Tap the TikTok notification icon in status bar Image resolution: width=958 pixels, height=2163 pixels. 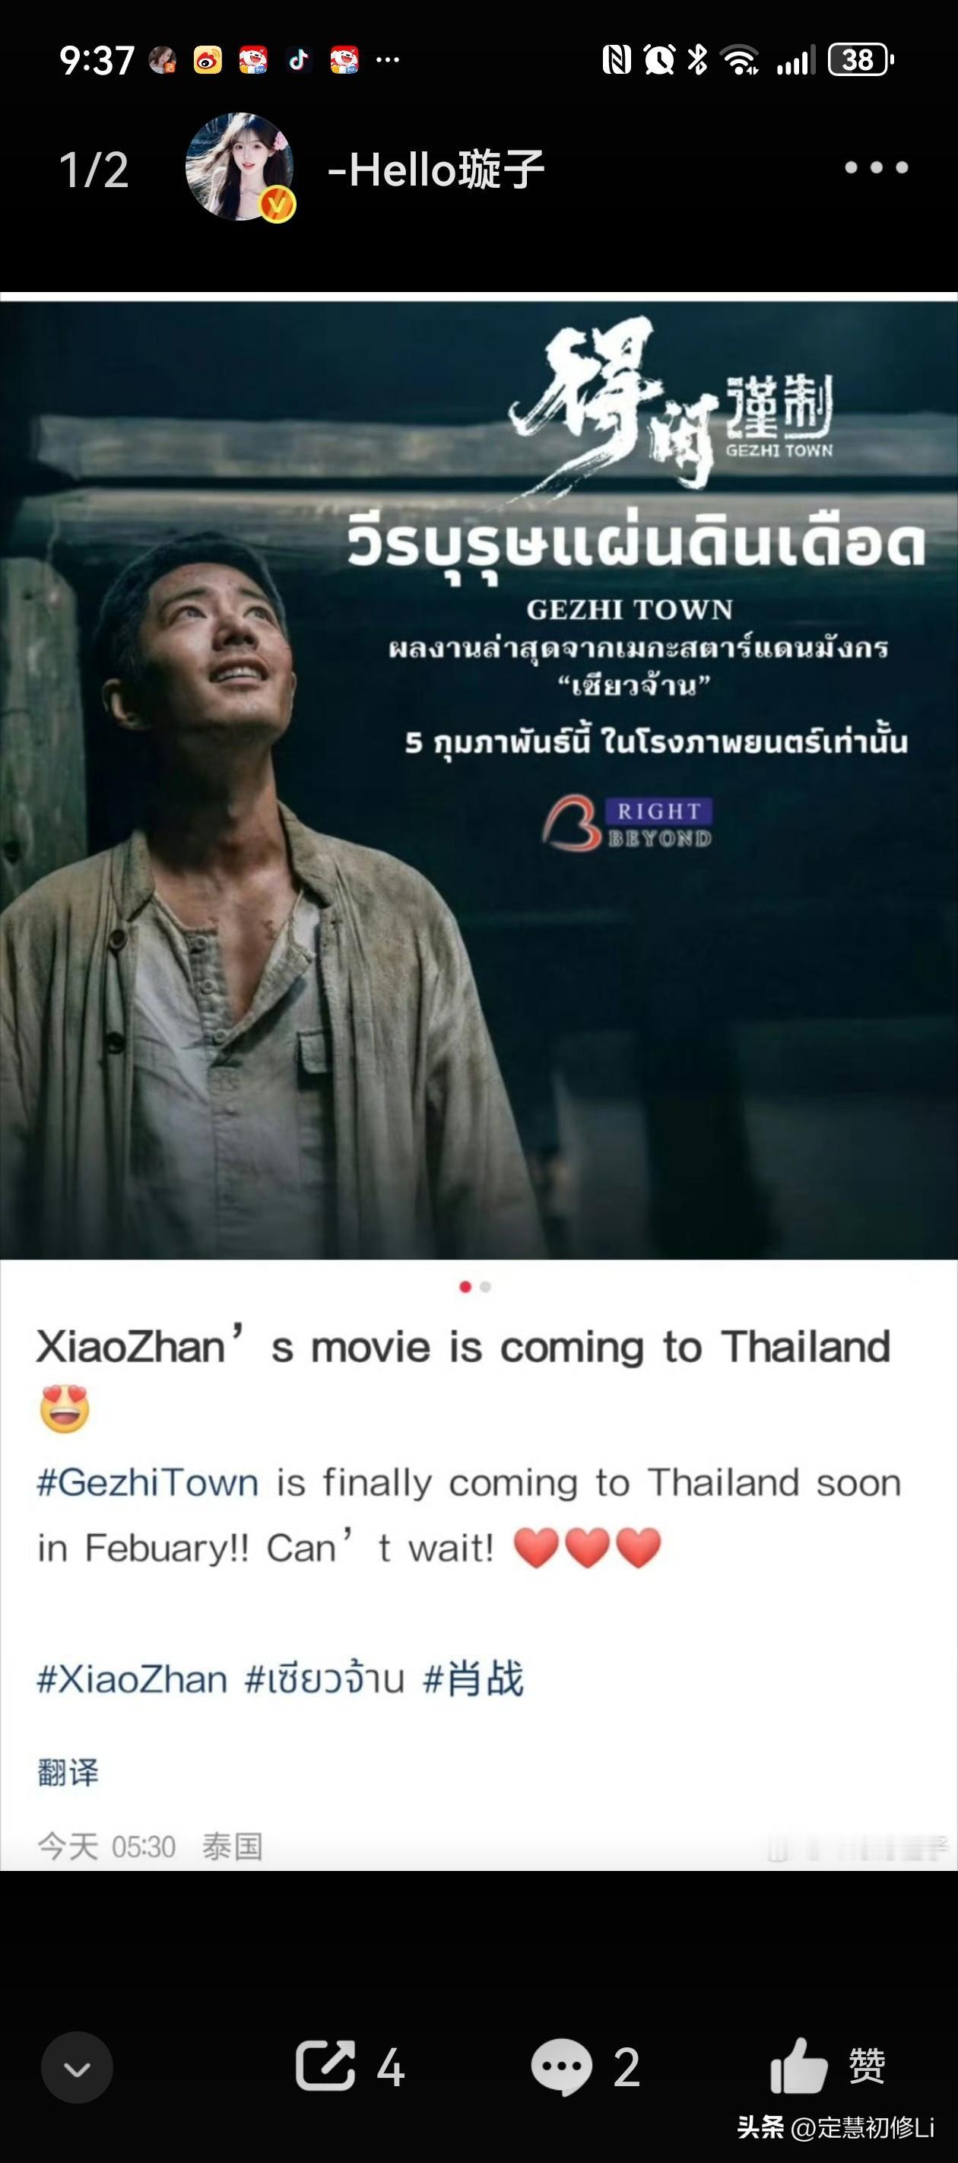coord(298,60)
